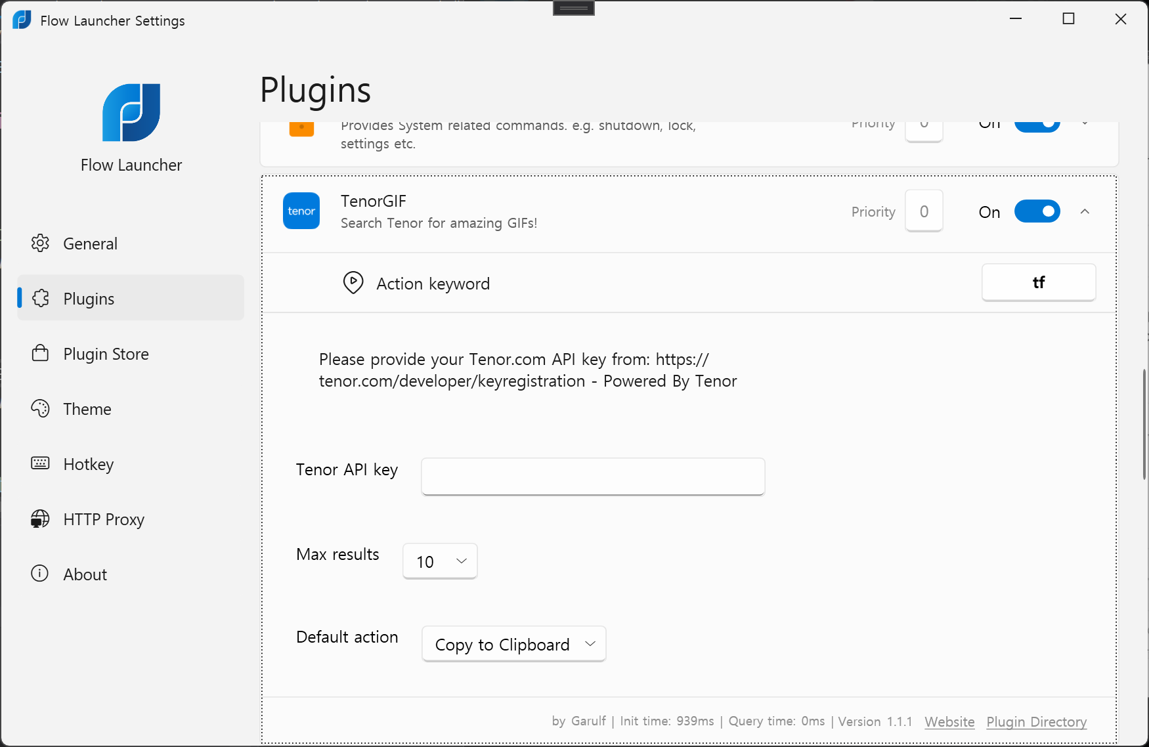
Task: Open the TenorGIF Website link
Action: tap(949, 721)
